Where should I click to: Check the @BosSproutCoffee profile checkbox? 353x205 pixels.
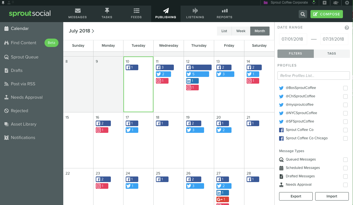[345, 88]
